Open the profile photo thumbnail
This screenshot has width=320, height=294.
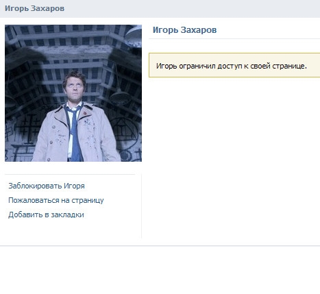pos(73,93)
